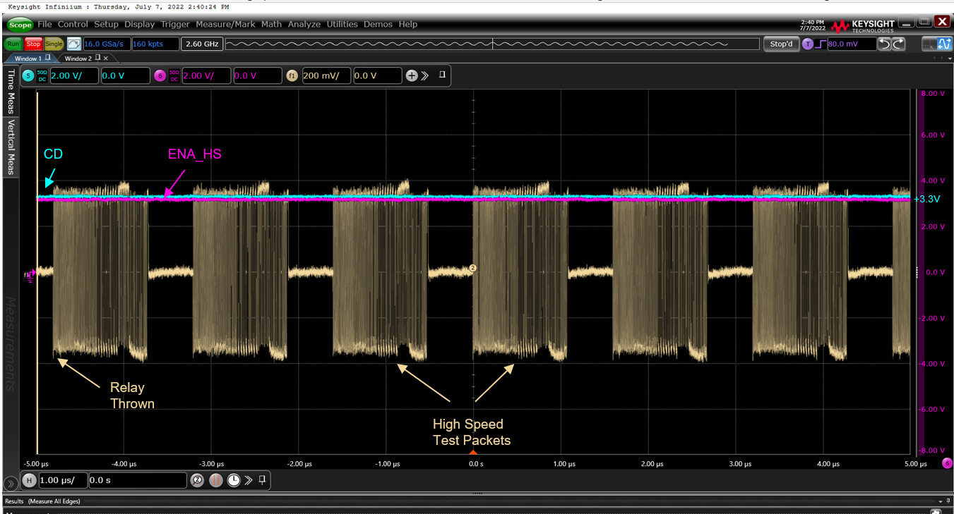Image resolution: width=954 pixels, height=514 pixels.
Task: Click the rising edge trigger slope icon
Action: point(821,44)
